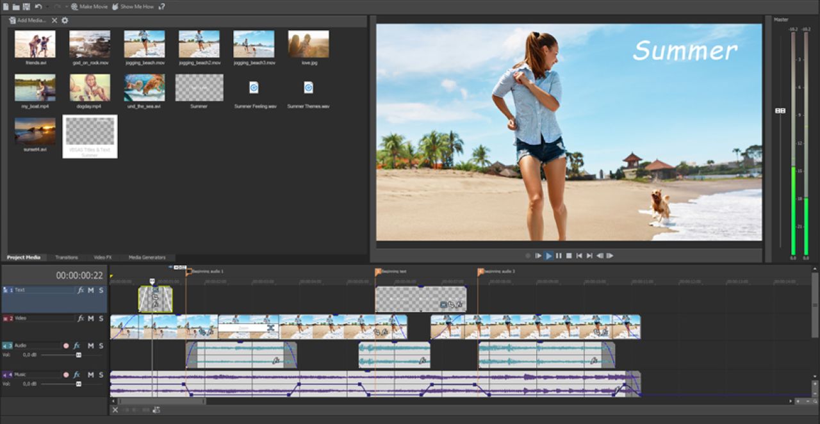
Task: Mute the Video track
Action: click(91, 318)
